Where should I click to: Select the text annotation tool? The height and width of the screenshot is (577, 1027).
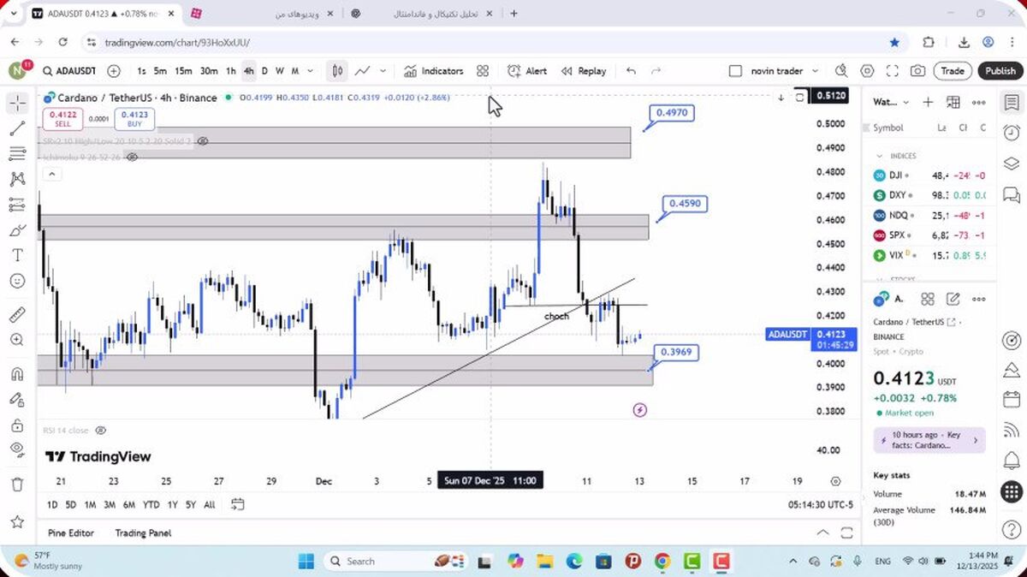pyautogui.click(x=17, y=255)
